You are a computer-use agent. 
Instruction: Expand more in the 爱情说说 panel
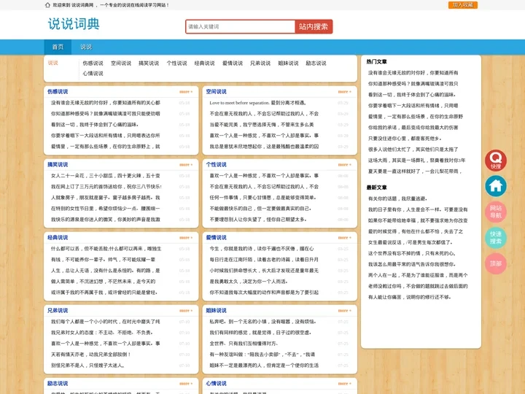pos(344,238)
